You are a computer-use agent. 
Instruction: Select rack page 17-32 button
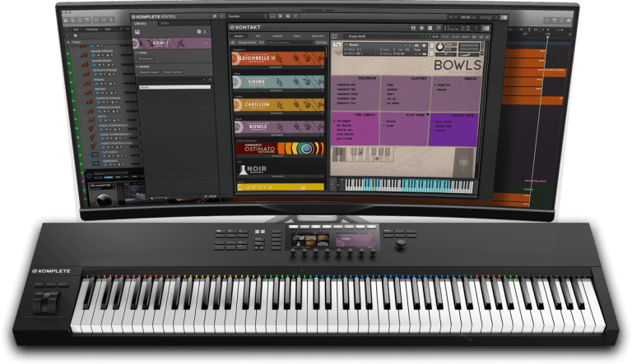tap(444, 37)
